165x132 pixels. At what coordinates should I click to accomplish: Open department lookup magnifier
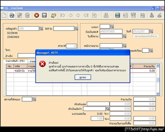(x=112, y=26)
